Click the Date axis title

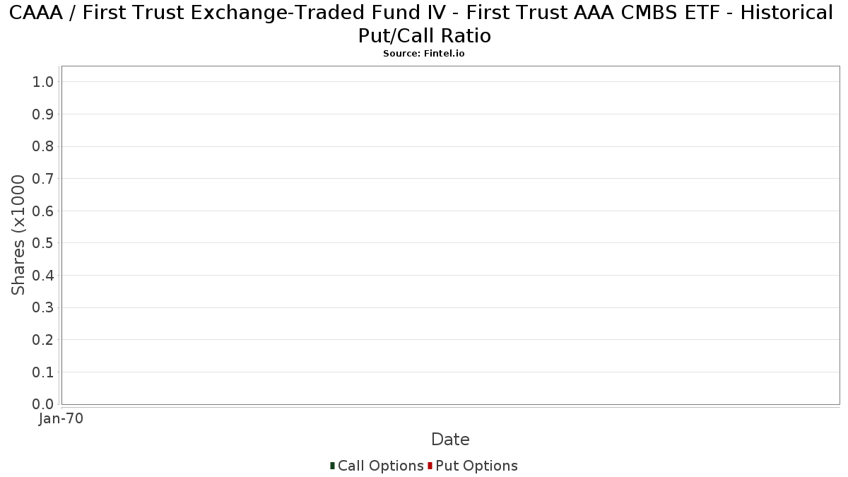coord(450,440)
